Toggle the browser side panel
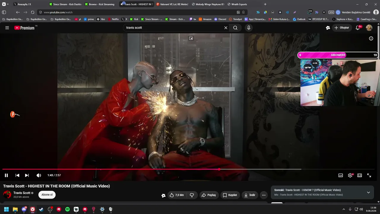Screen dimensions: 380x214 pyautogui.click(x=4, y=12)
